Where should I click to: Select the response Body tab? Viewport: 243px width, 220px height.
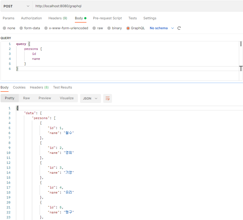click(x=4, y=87)
